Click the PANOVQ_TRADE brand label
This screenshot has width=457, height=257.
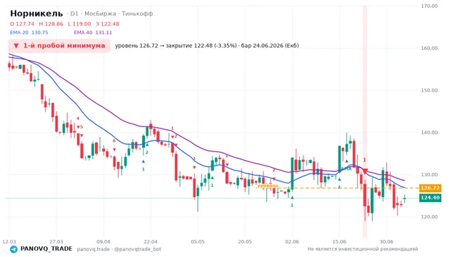coord(46,249)
